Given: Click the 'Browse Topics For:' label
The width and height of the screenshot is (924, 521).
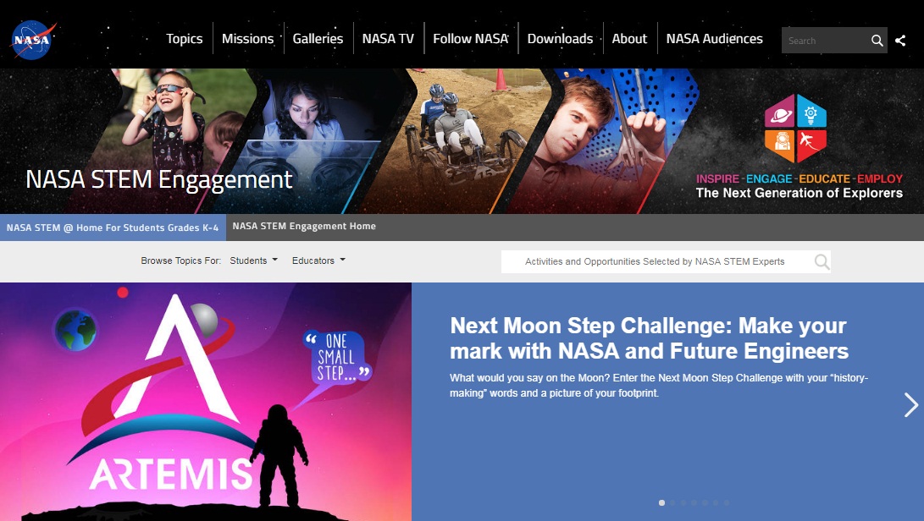Looking at the screenshot, I should (x=181, y=260).
